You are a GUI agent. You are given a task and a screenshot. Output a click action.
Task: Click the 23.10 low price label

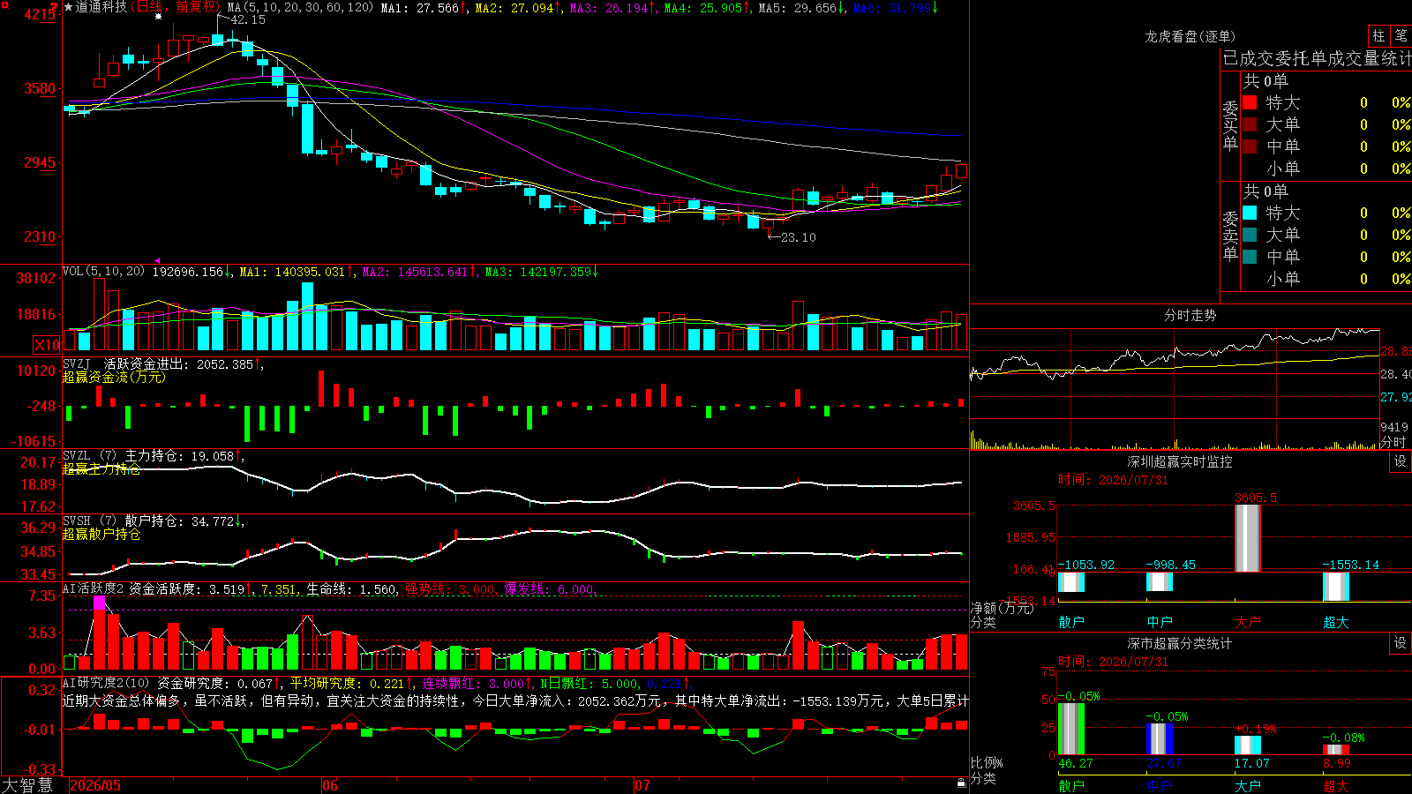[799, 237]
